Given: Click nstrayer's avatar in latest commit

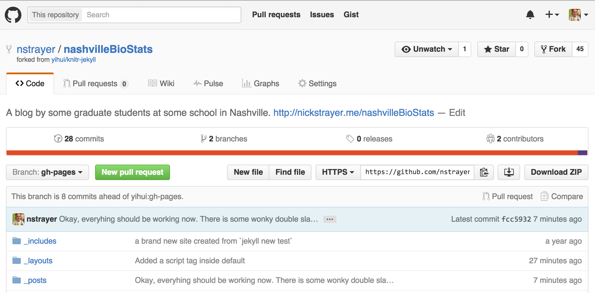Looking at the screenshot, I should [18, 219].
